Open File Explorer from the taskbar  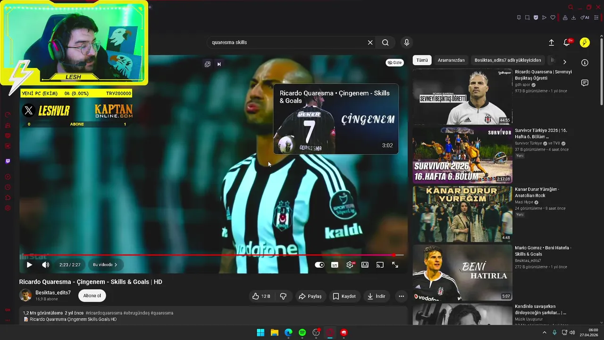274,332
